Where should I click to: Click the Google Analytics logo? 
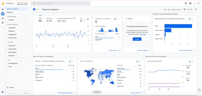[x=3, y=3]
